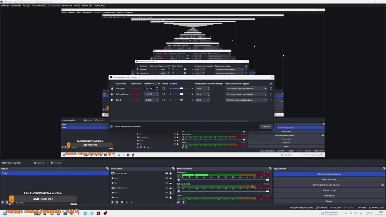The height and width of the screenshot is (217, 386).
Task: Uncheck the track checkbox for Микр/доп row
Action: (x=271, y=89)
